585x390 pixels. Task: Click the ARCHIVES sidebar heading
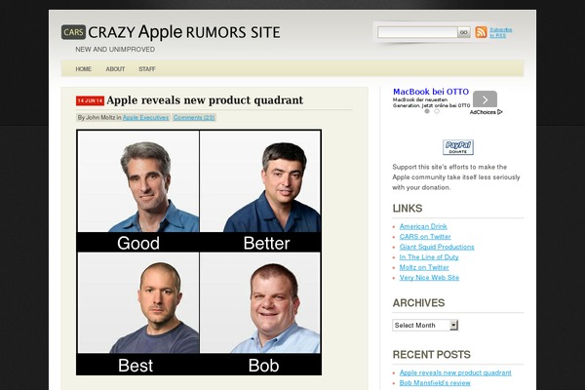point(418,303)
